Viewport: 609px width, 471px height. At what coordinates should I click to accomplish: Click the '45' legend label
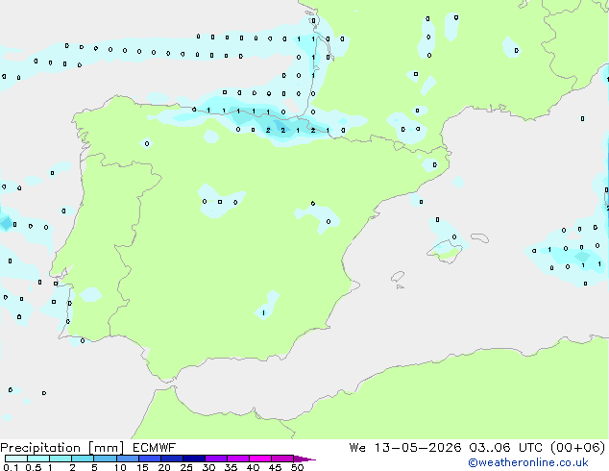pyautogui.click(x=275, y=467)
